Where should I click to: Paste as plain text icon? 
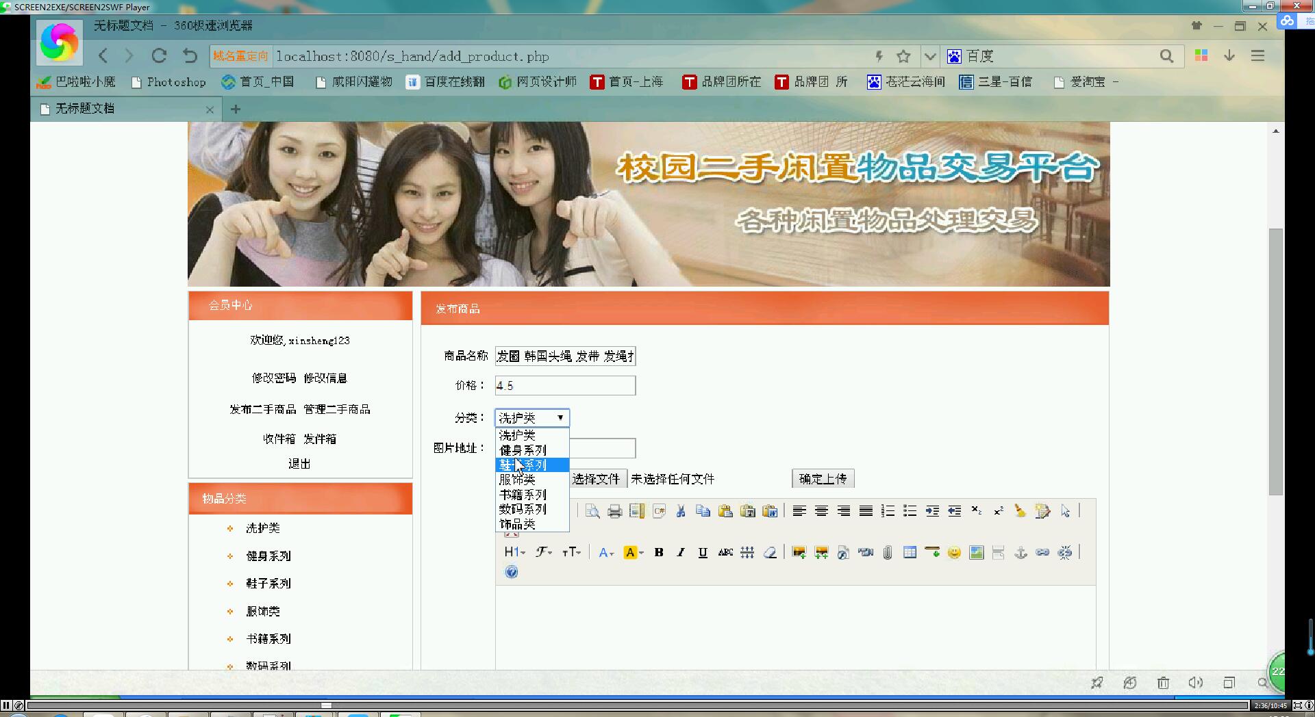(748, 511)
